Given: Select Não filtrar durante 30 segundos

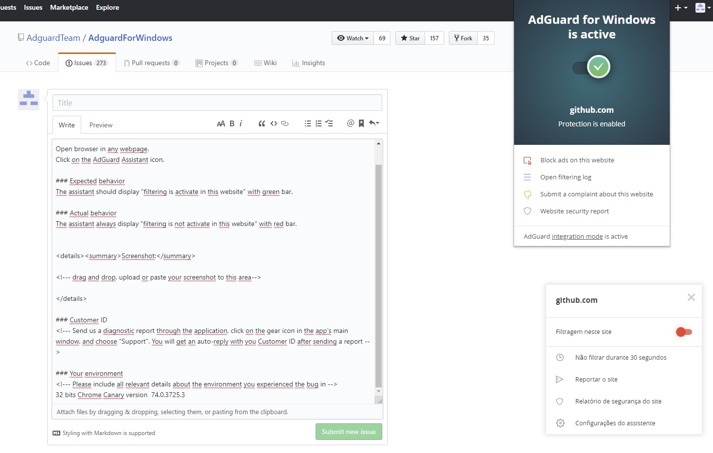Looking at the screenshot, I should pyautogui.click(x=621, y=357).
